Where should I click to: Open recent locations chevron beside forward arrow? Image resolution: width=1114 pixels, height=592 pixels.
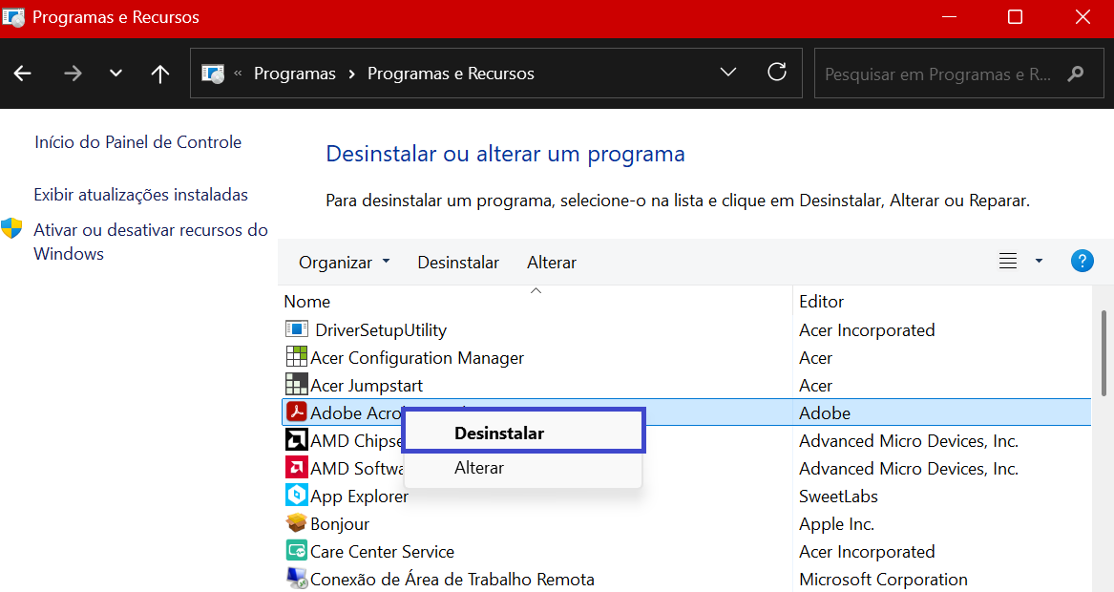tap(116, 74)
